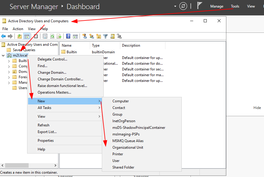This screenshot has width=264, height=177.
Task: Open the View submenu in context menu
Action: click(65, 116)
